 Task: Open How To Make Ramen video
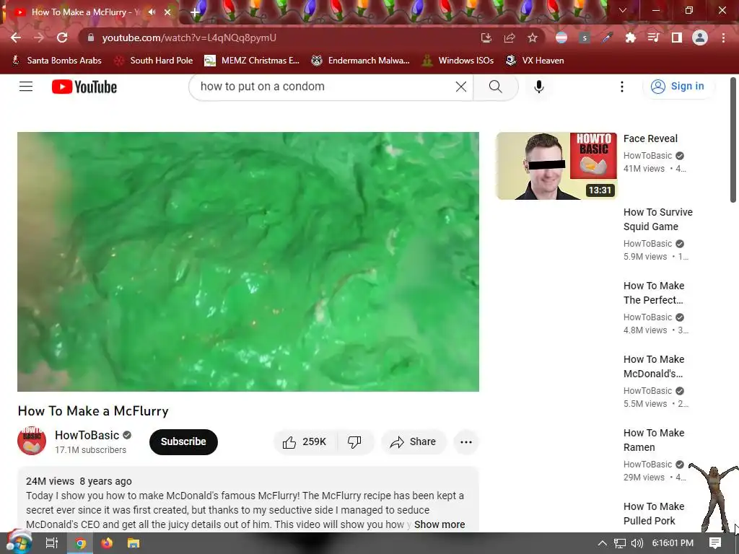point(654,439)
